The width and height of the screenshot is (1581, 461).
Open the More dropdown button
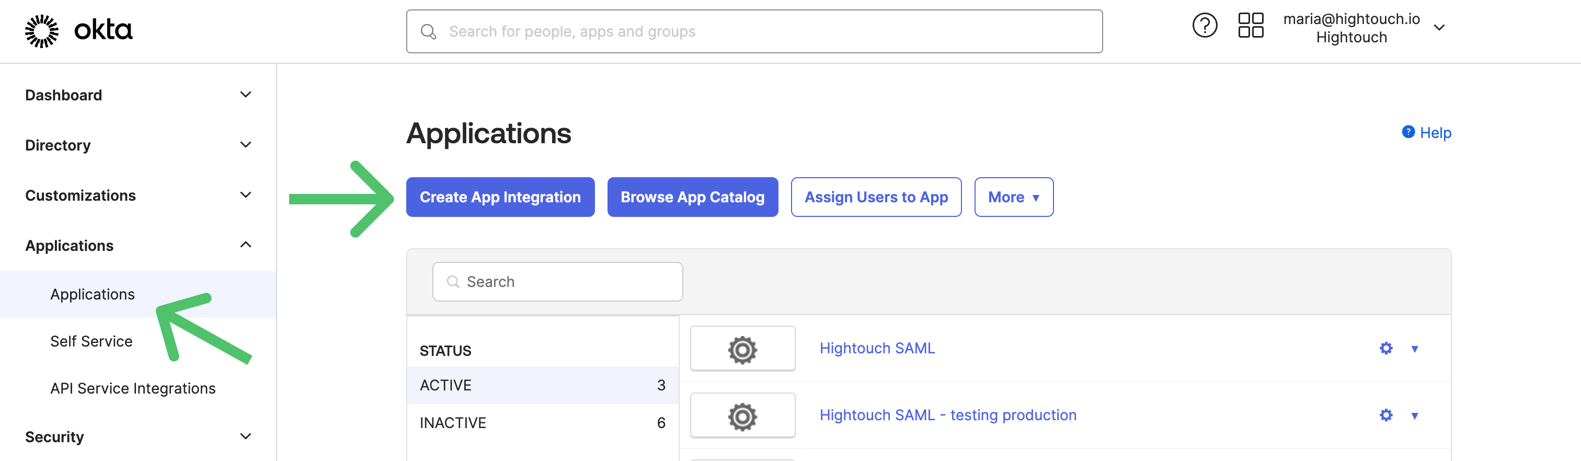pyautogui.click(x=1013, y=197)
